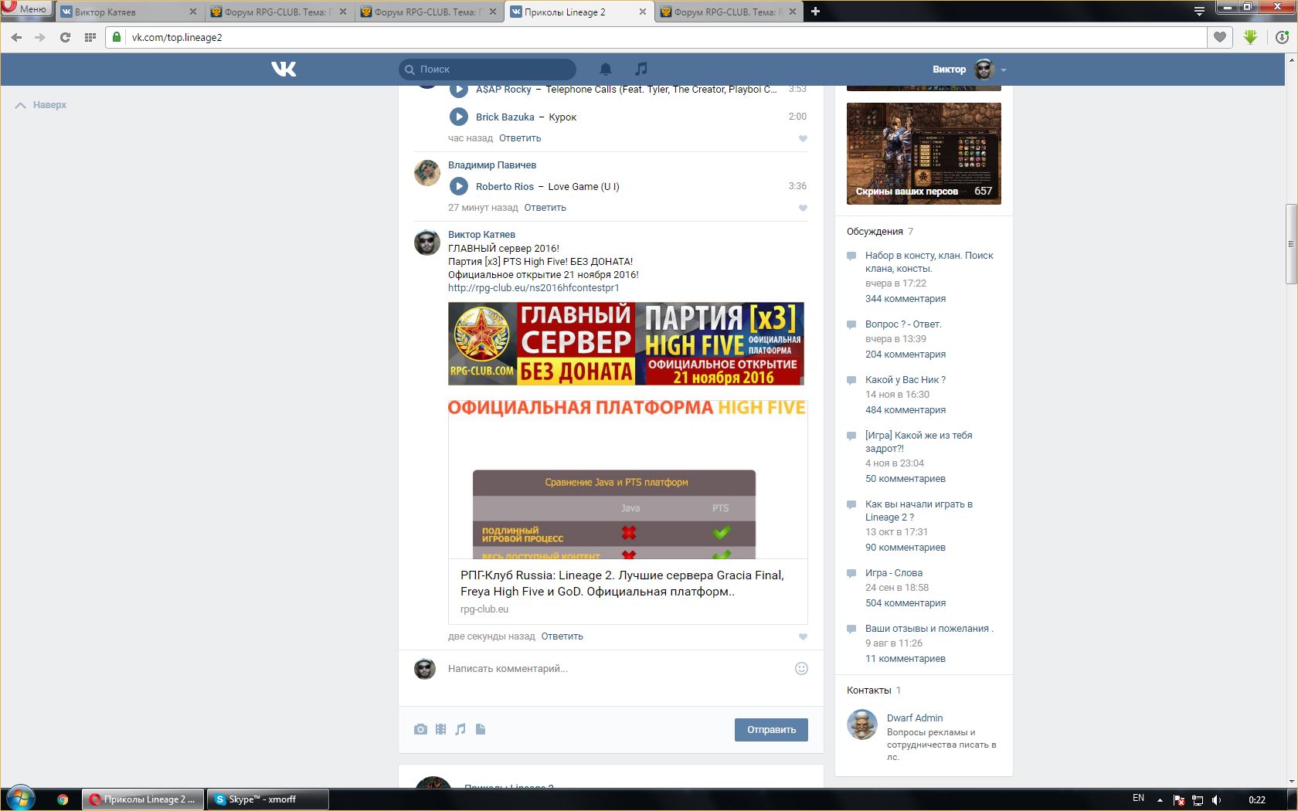Viewport: 1298px width, 811px height.
Task: Open 'Игра - Слова' discussion
Action: coord(894,573)
